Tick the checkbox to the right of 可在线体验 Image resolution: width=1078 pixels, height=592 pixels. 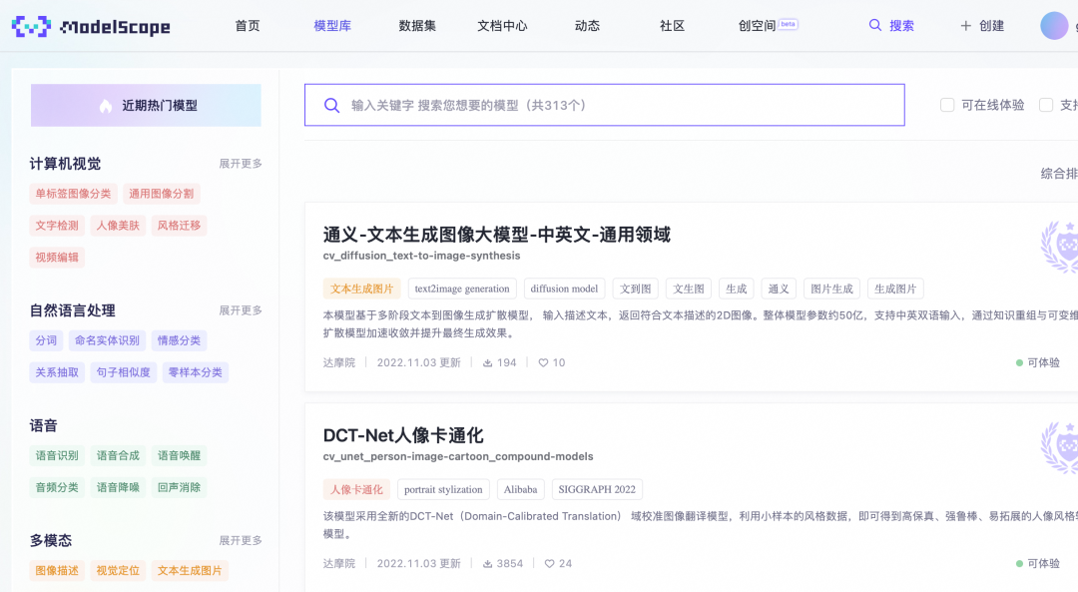click(1046, 105)
